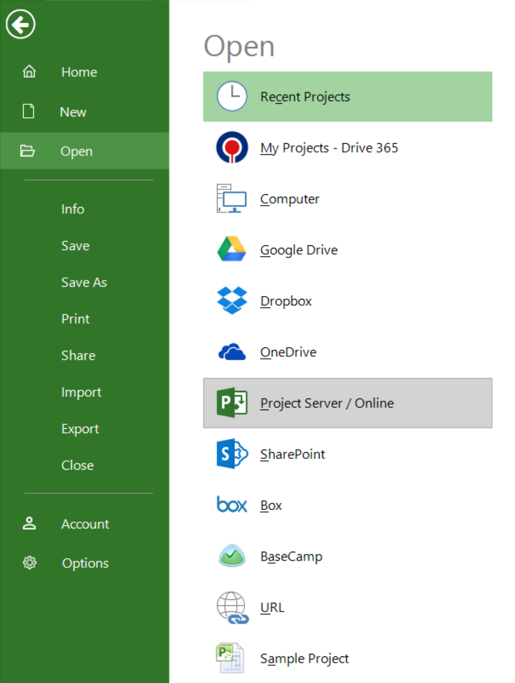This screenshot has width=515, height=683.
Task: Open the OneDrive cloud icon
Action: point(232,352)
